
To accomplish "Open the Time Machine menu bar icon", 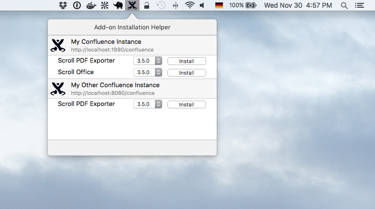I will tap(161, 5).
